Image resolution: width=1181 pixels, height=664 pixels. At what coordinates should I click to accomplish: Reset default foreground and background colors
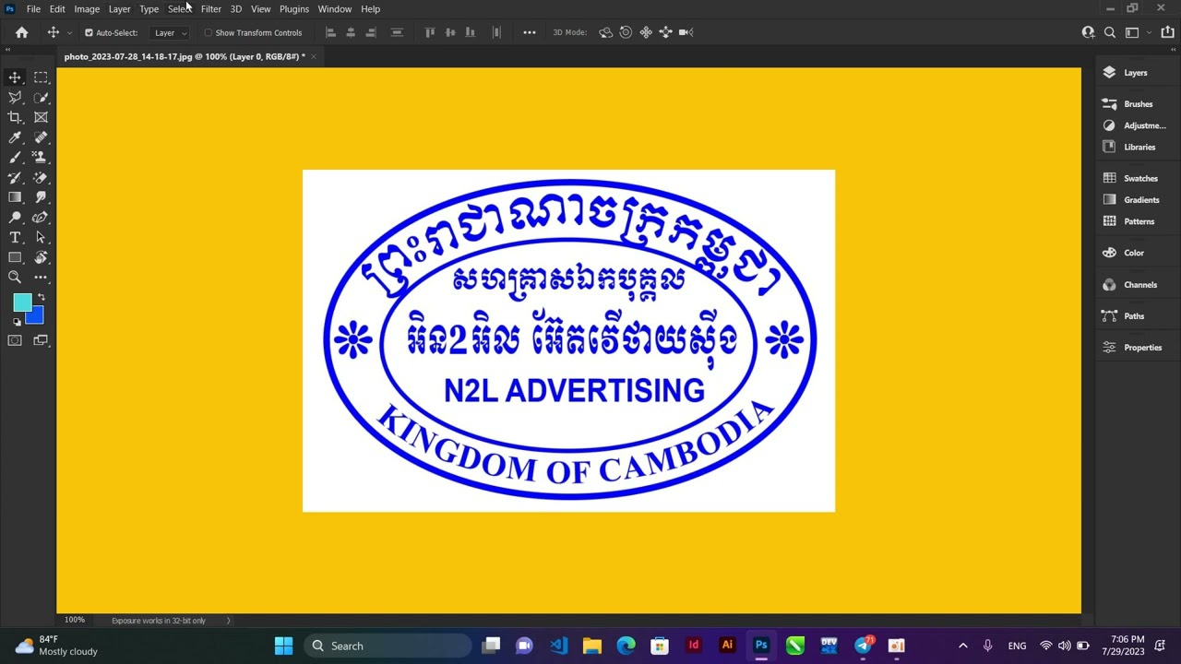click(x=17, y=322)
